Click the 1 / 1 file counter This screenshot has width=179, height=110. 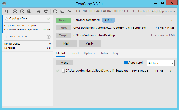point(172,20)
